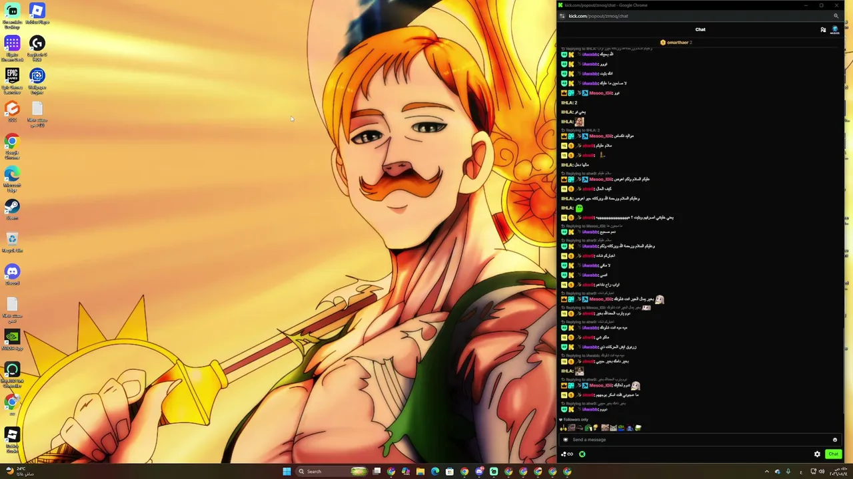Open Logitech G HUB desktop shortcut
Viewport: 853px width, 479px height.
tap(37, 49)
